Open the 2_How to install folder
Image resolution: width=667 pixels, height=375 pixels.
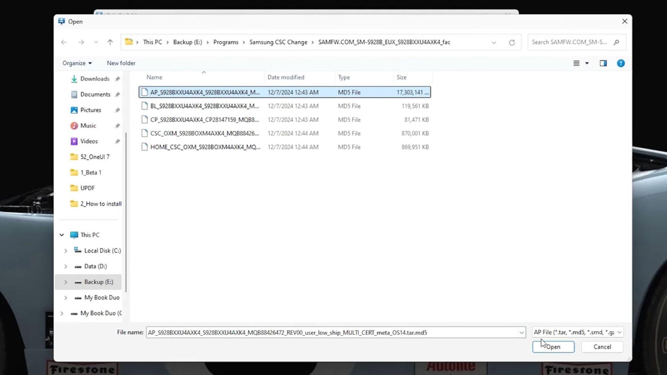click(x=101, y=204)
